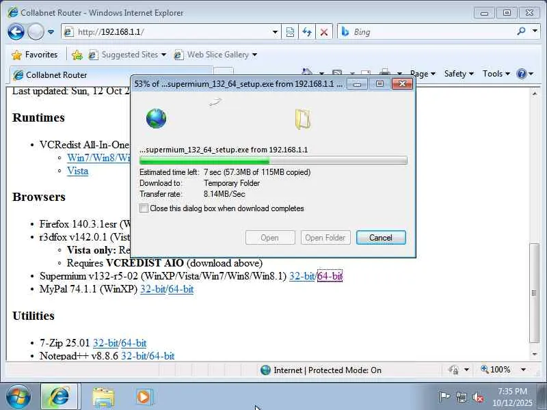
Task: Click the printer icon in command bar
Action: (x=385, y=72)
